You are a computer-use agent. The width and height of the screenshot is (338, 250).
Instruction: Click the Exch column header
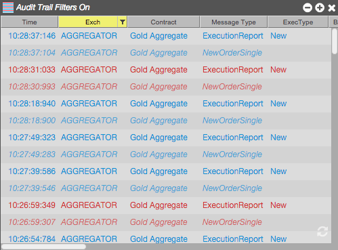(88, 22)
